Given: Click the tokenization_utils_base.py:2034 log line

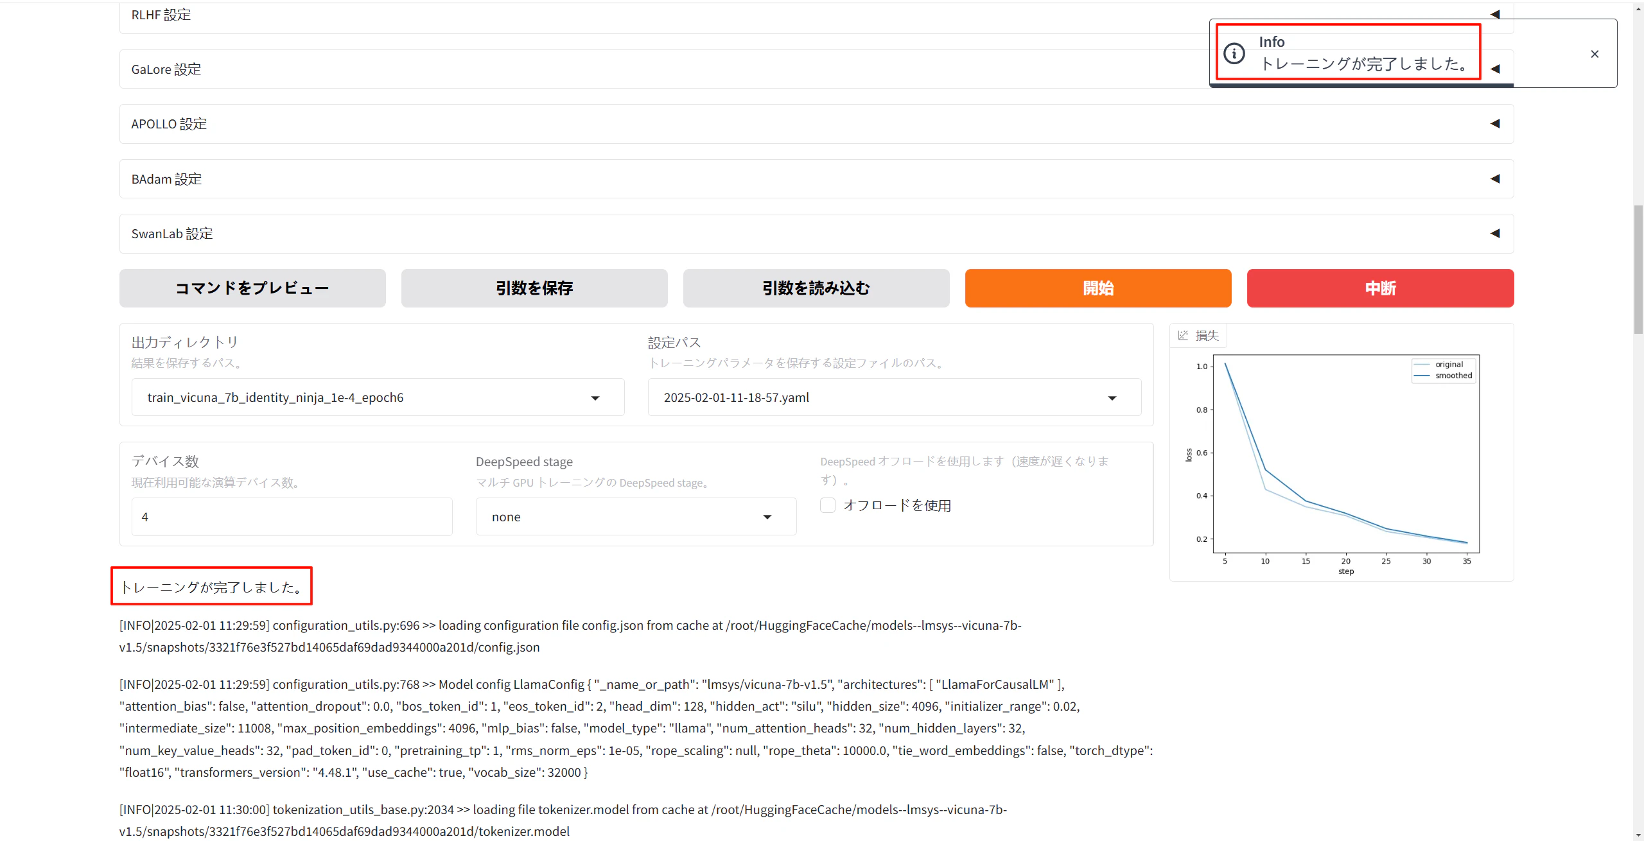Looking at the screenshot, I should pyautogui.click(x=563, y=820).
